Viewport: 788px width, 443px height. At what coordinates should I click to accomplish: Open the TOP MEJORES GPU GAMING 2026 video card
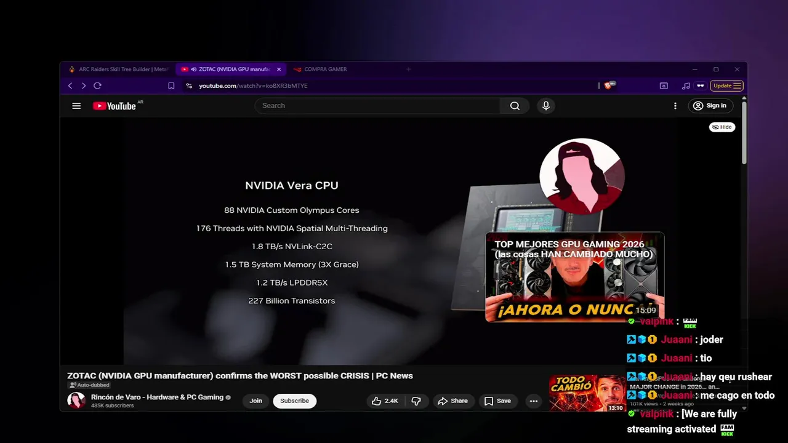point(574,277)
